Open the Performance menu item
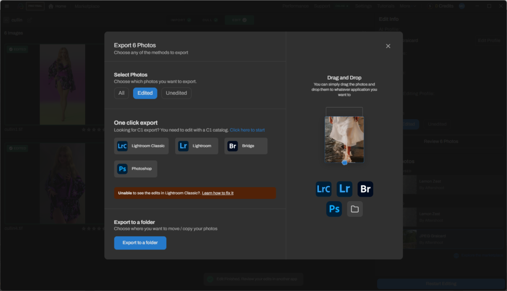 click(295, 6)
